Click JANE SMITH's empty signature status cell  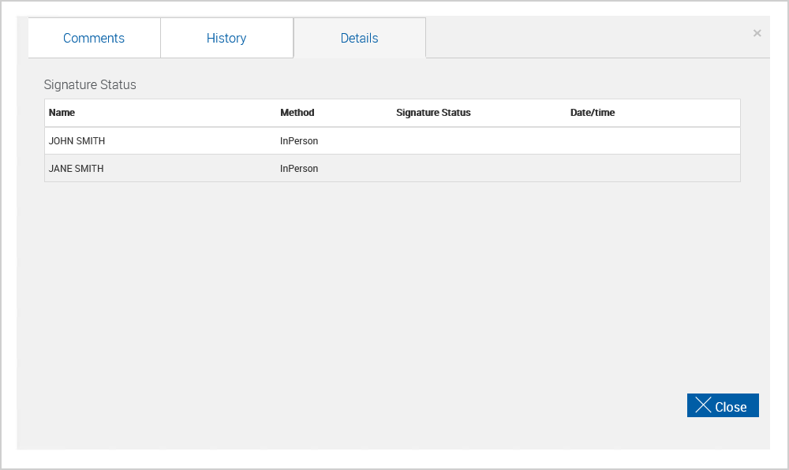click(x=479, y=169)
